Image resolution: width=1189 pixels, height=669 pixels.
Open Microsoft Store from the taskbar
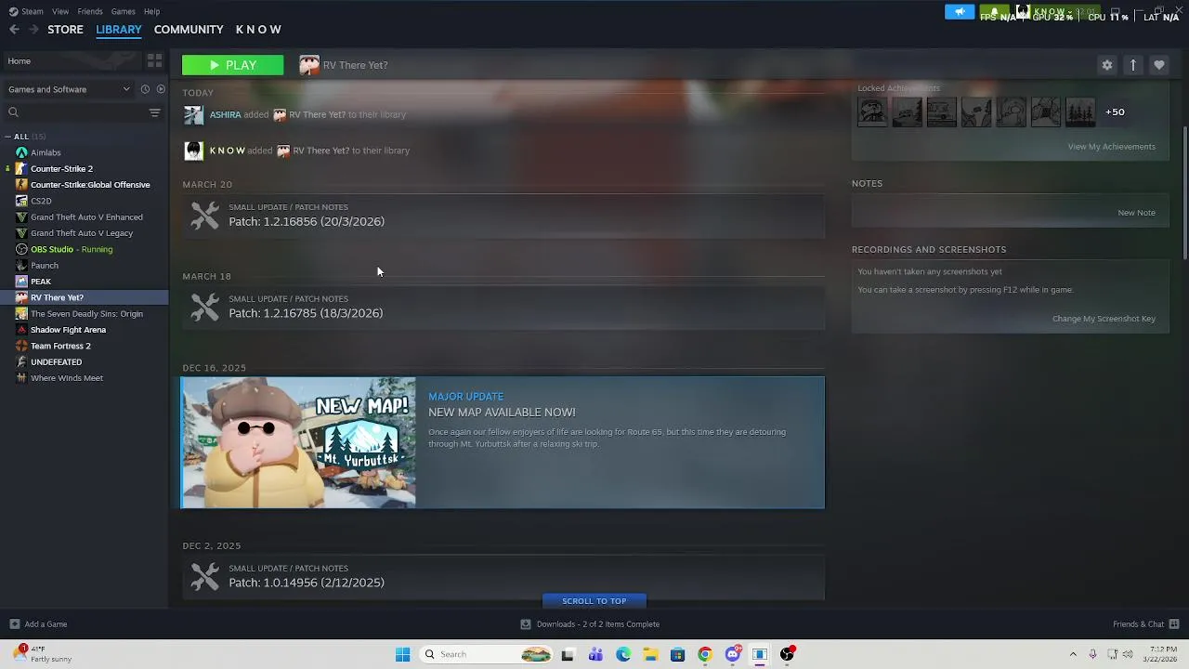[677, 654]
